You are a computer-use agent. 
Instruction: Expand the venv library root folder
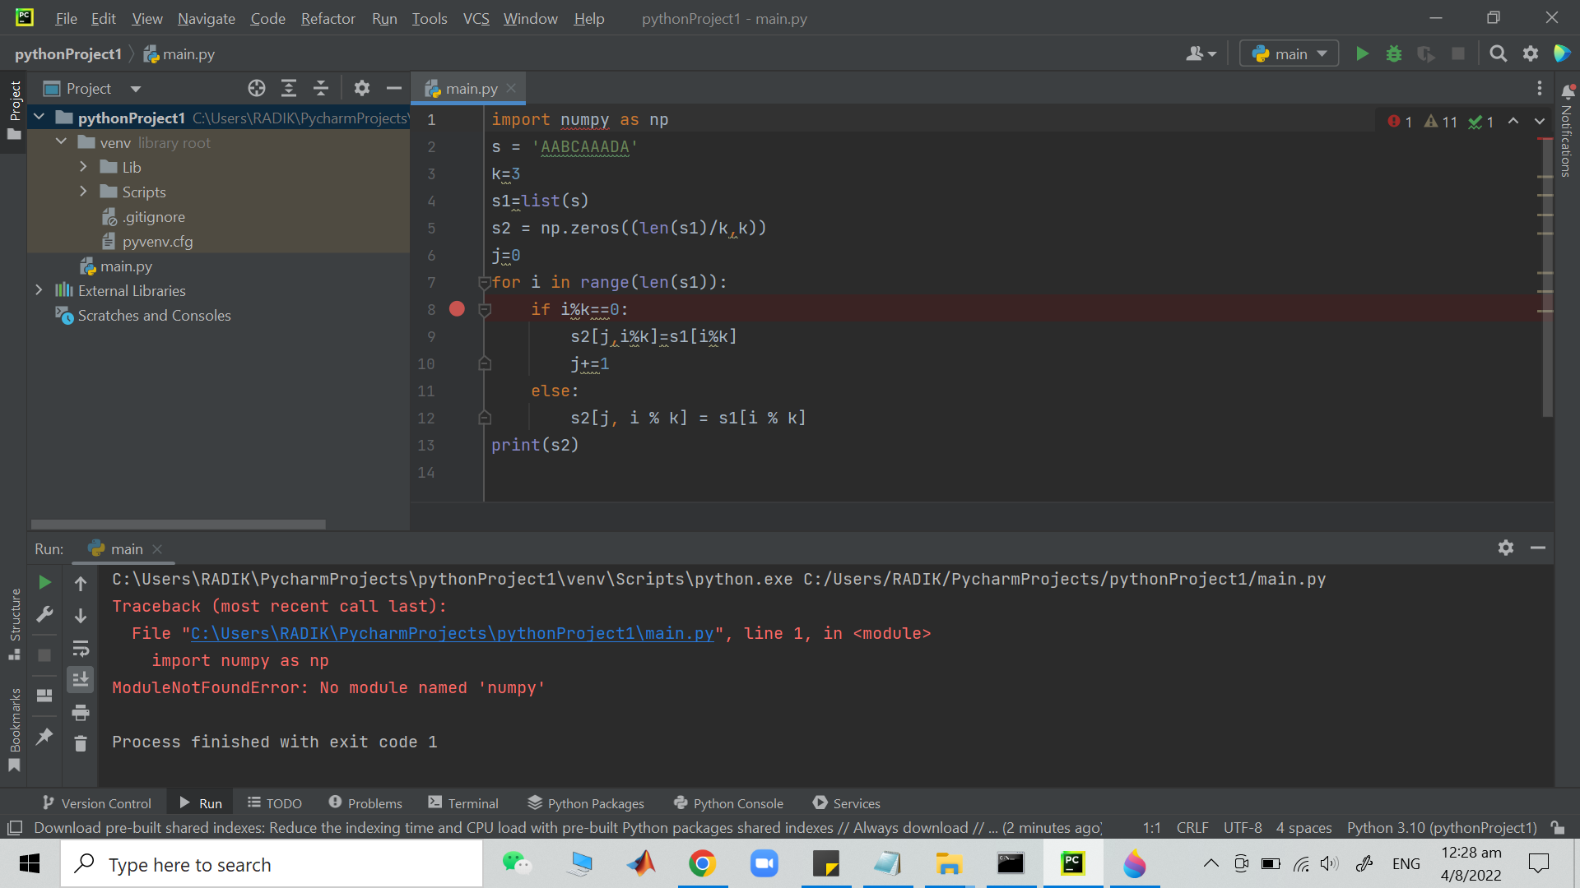(63, 142)
